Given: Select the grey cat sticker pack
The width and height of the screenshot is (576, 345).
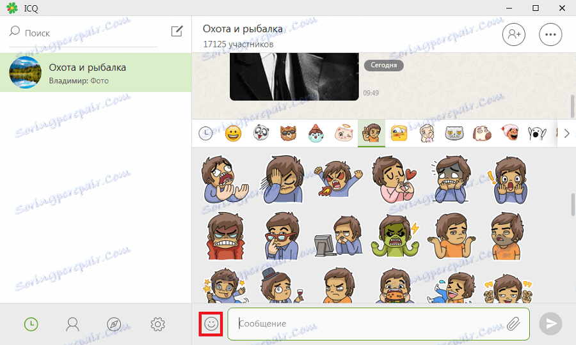Looking at the screenshot, I should 454,134.
